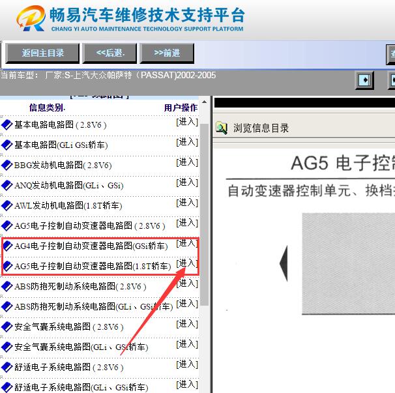
Task: Enter BBG发动机电路图 via [进入]
Action: 187,162
